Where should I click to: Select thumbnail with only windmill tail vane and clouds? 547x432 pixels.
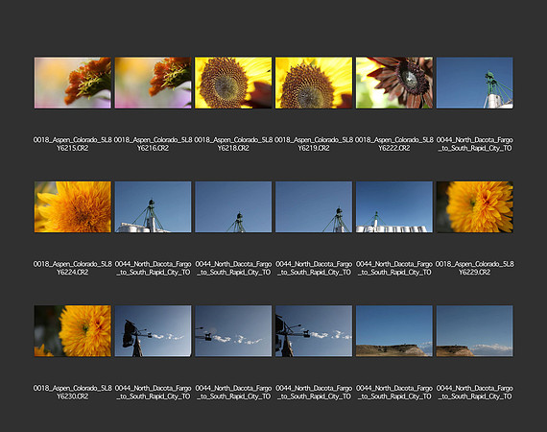[x=233, y=331]
